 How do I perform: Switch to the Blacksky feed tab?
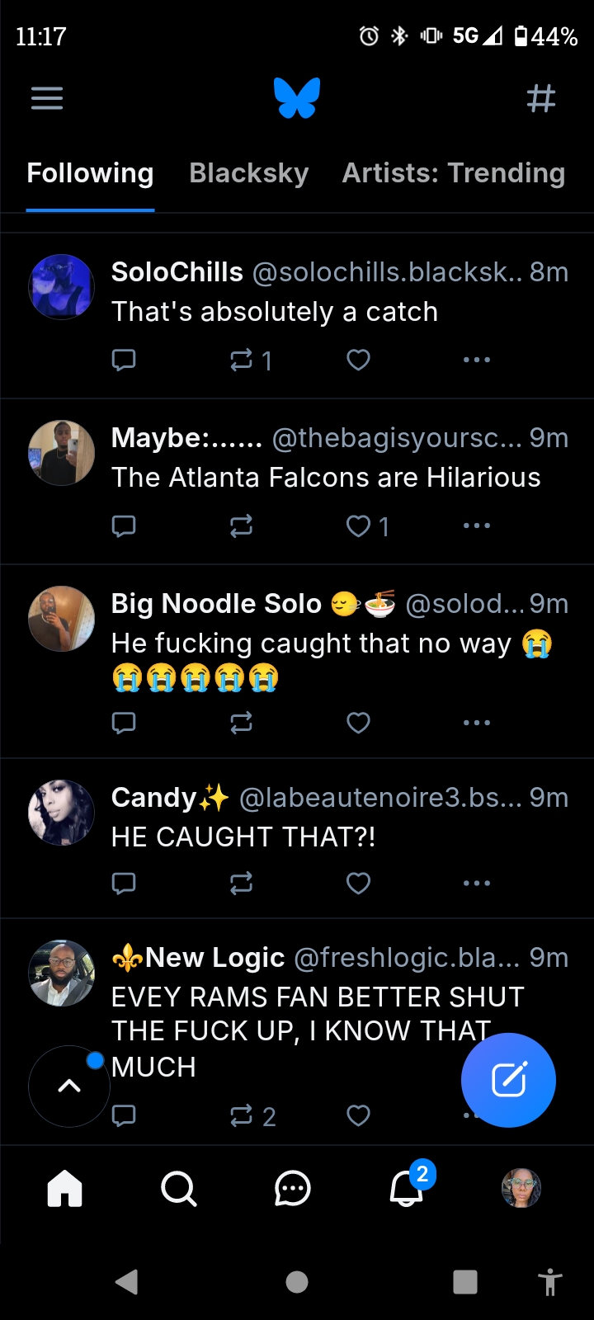[248, 173]
